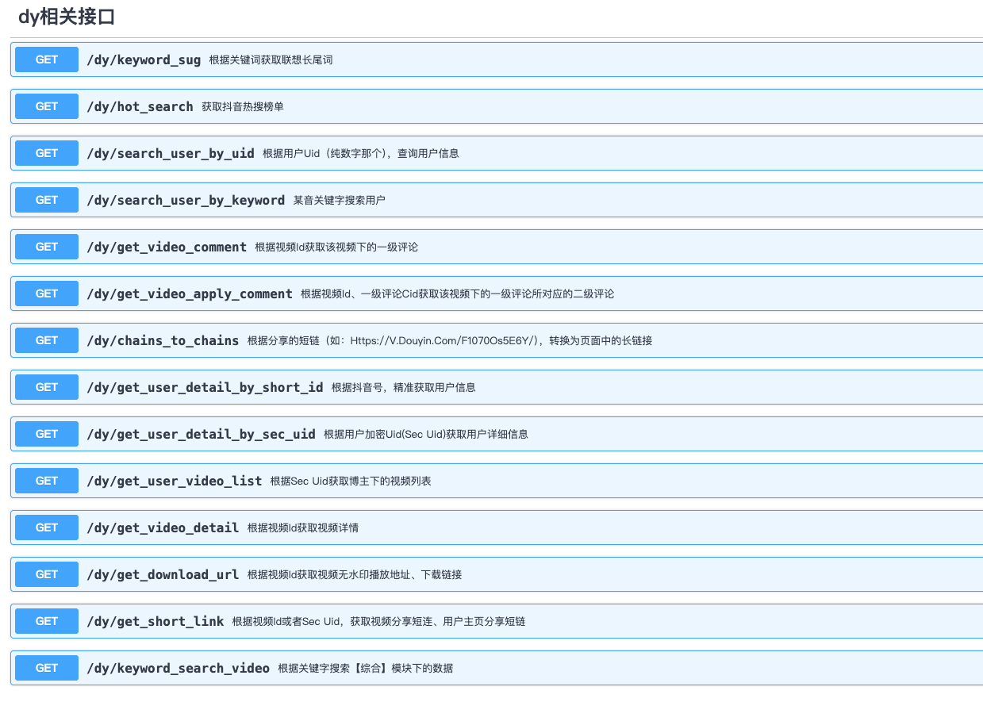The height and width of the screenshot is (702, 983).
Task: Click description 根据抖音号，精准获取用户信息
Action: tap(403, 388)
